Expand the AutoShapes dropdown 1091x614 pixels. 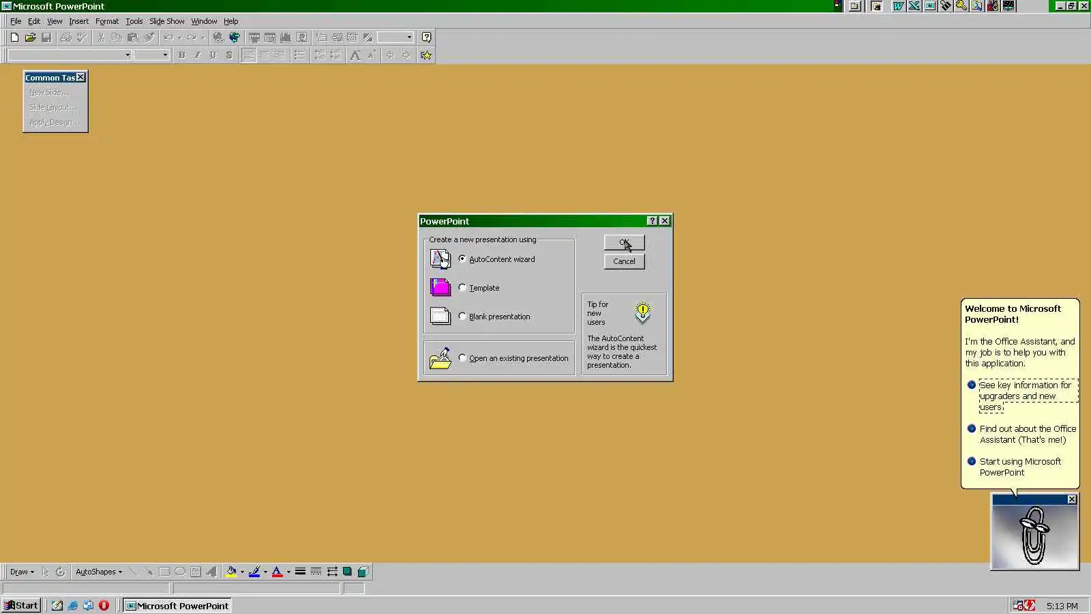coord(99,572)
